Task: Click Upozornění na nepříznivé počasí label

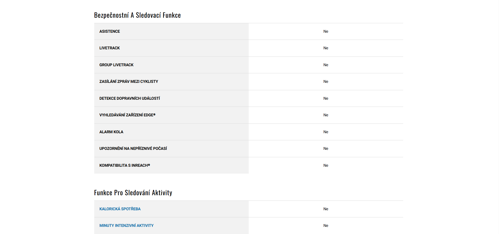Action: [x=133, y=149]
